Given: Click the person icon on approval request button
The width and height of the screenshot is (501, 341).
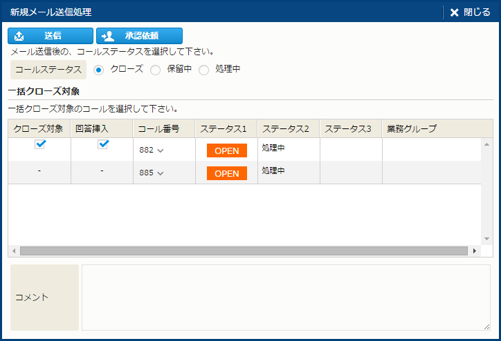Looking at the screenshot, I should pyautogui.click(x=107, y=36).
